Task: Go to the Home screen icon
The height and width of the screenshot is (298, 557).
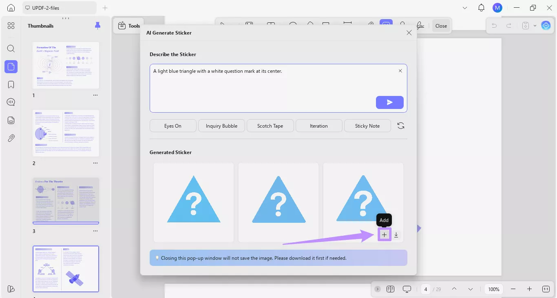Action: pyautogui.click(x=11, y=8)
